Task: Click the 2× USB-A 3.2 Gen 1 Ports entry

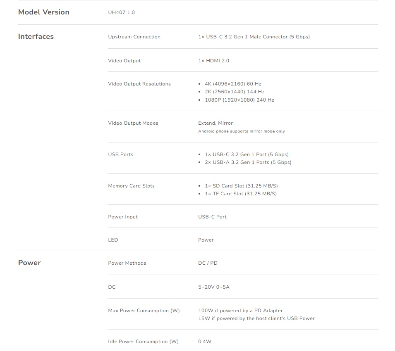Action: (248, 162)
